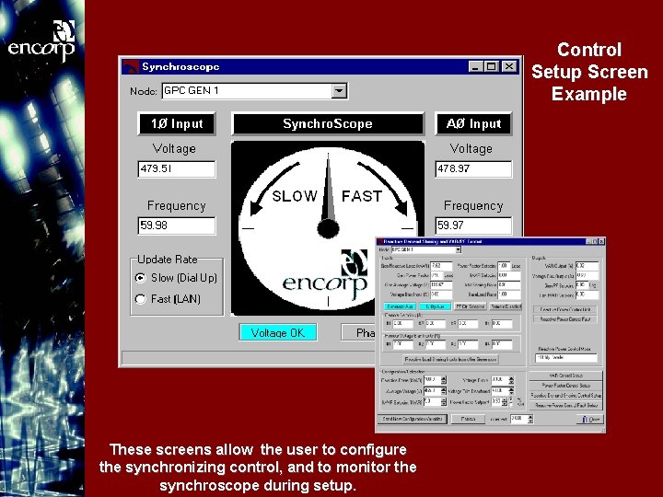Click the Average Voltage stepper arrows
The width and height of the screenshot is (663, 497).
tap(444, 391)
